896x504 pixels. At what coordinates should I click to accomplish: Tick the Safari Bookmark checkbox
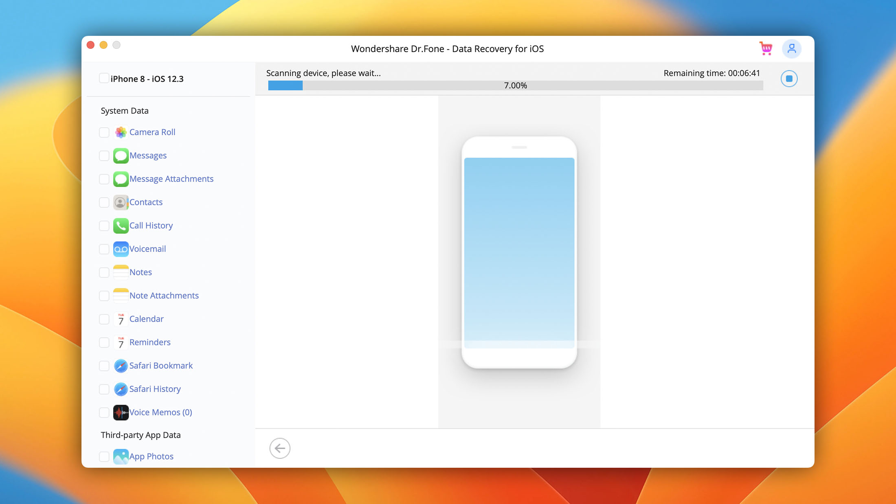click(104, 366)
